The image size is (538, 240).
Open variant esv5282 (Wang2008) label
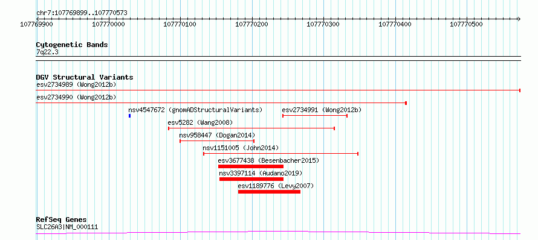[200, 122]
